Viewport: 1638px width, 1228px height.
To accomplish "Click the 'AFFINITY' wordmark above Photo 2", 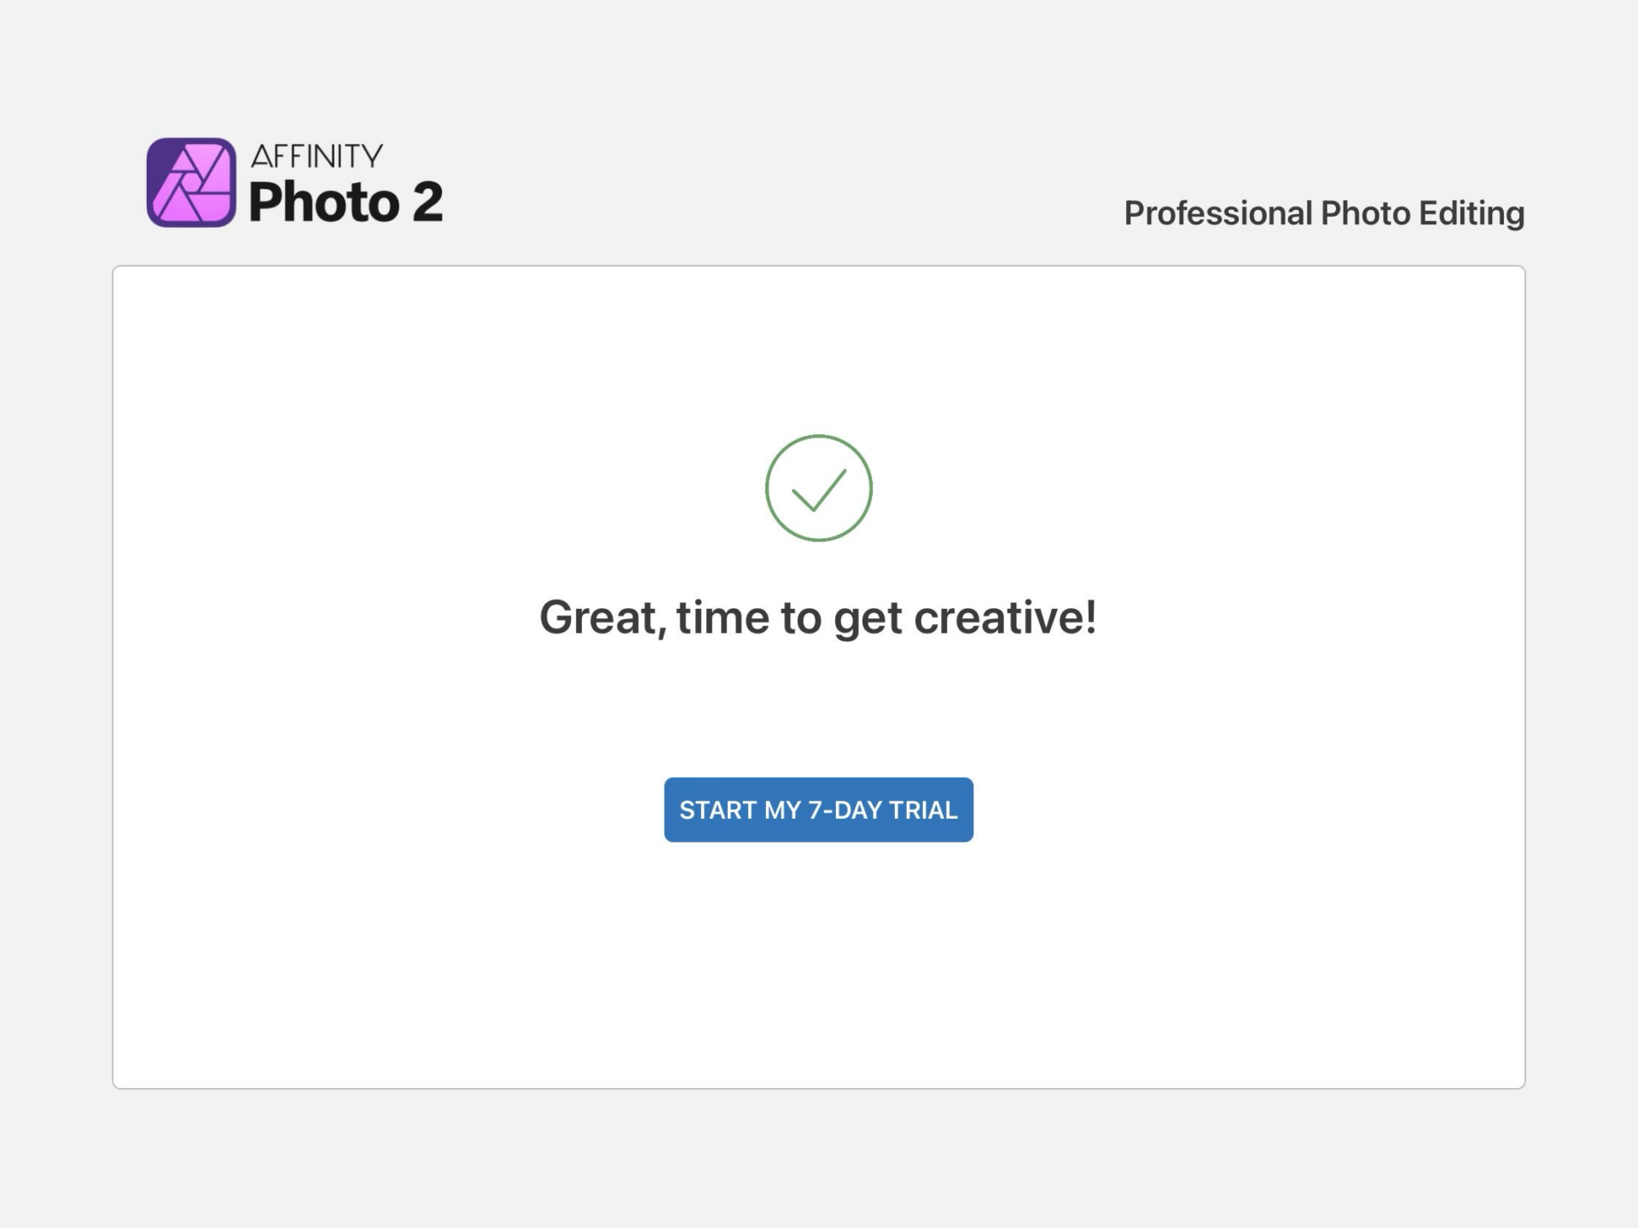I will tap(317, 156).
